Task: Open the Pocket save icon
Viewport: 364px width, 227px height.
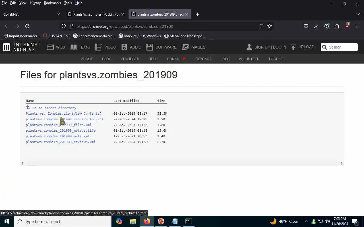Action: click(x=306, y=26)
